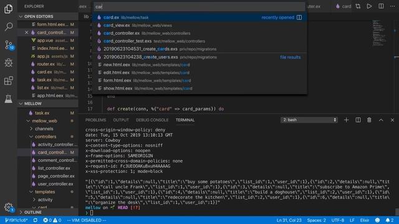Open the Explorer view in activity bar

pyautogui.click(x=8, y=9)
